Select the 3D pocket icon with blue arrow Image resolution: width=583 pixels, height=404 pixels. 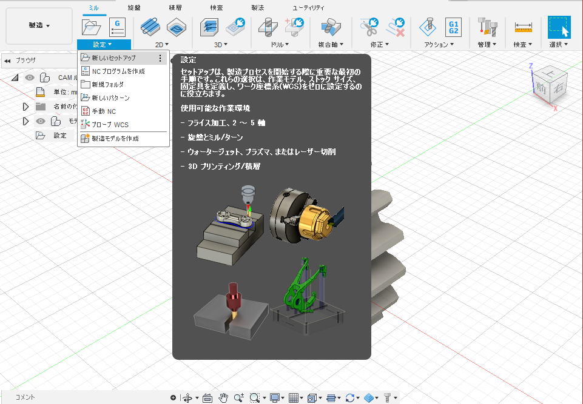[x=235, y=27]
